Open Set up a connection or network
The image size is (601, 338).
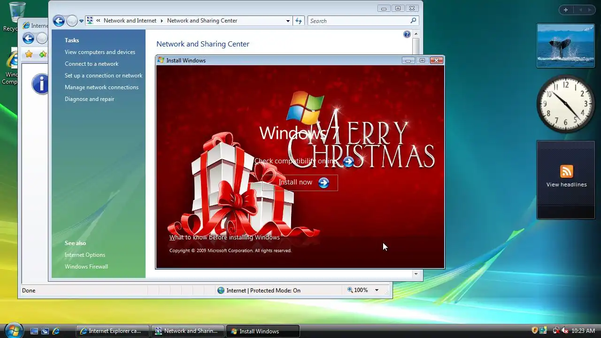click(x=103, y=76)
